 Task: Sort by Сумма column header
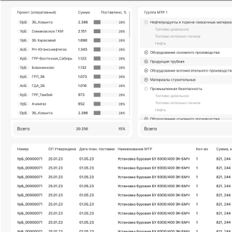pyautogui.click(x=84, y=13)
